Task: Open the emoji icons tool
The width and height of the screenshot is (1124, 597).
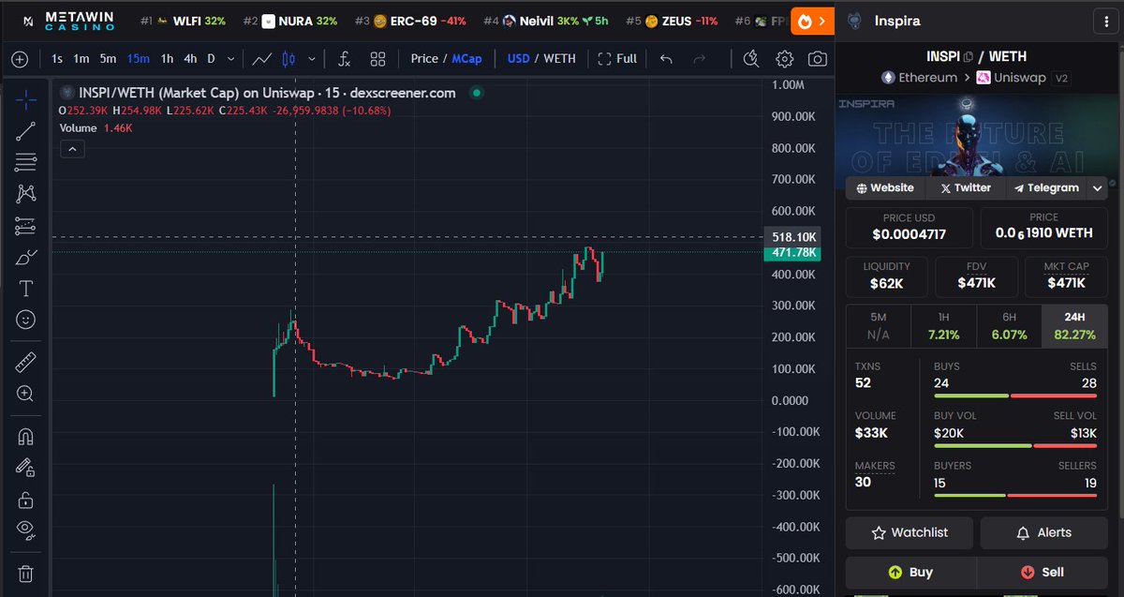Action: 26,320
